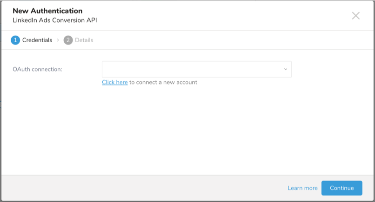The width and height of the screenshot is (375, 202).
Task: Follow the 'Click here' link
Action: pyautogui.click(x=114, y=82)
